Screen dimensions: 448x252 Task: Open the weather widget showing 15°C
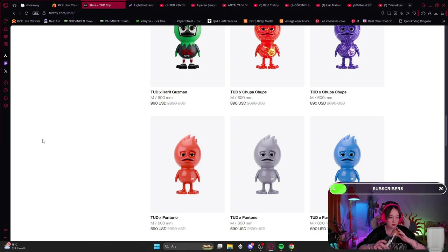pyautogui.click(x=15, y=246)
